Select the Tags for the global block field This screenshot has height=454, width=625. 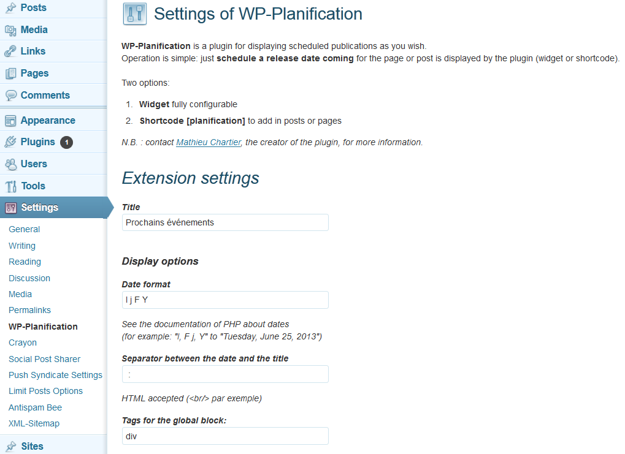225,436
